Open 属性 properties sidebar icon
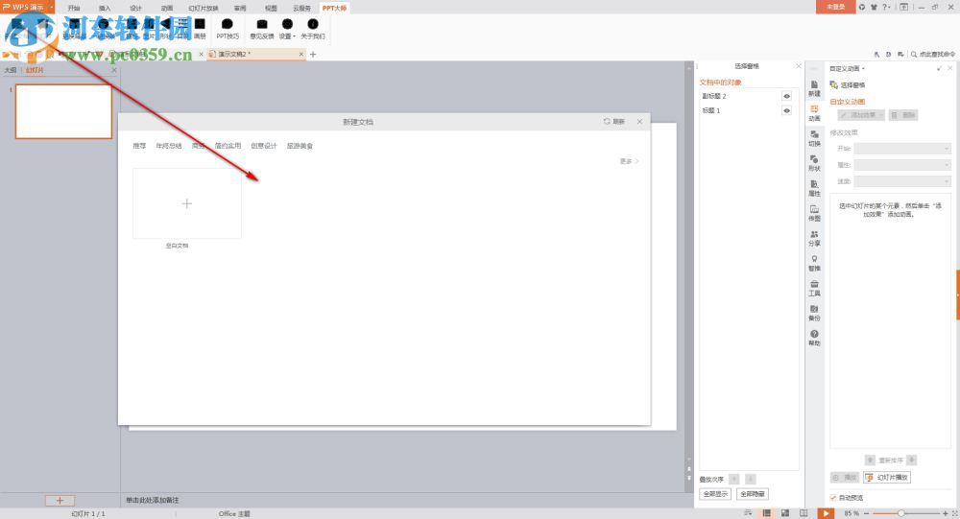Image resolution: width=960 pixels, height=519 pixels. 814,188
